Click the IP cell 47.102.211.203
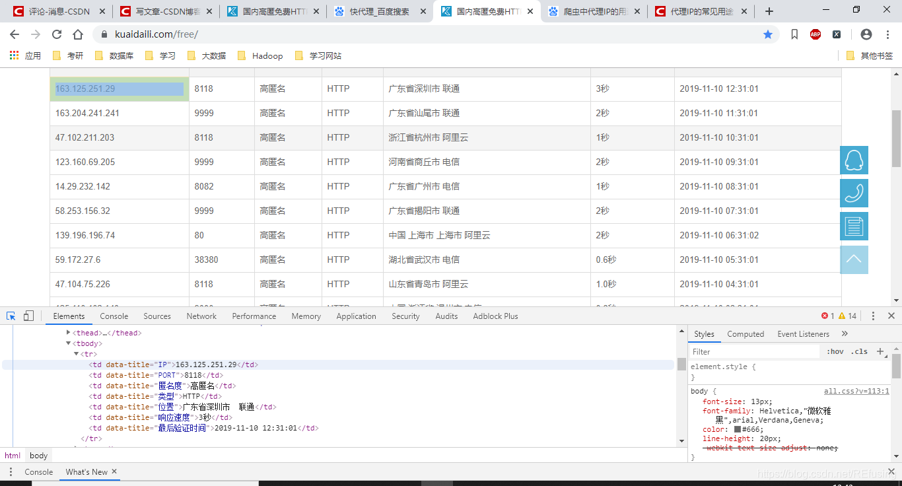The height and width of the screenshot is (486, 902). coord(120,138)
